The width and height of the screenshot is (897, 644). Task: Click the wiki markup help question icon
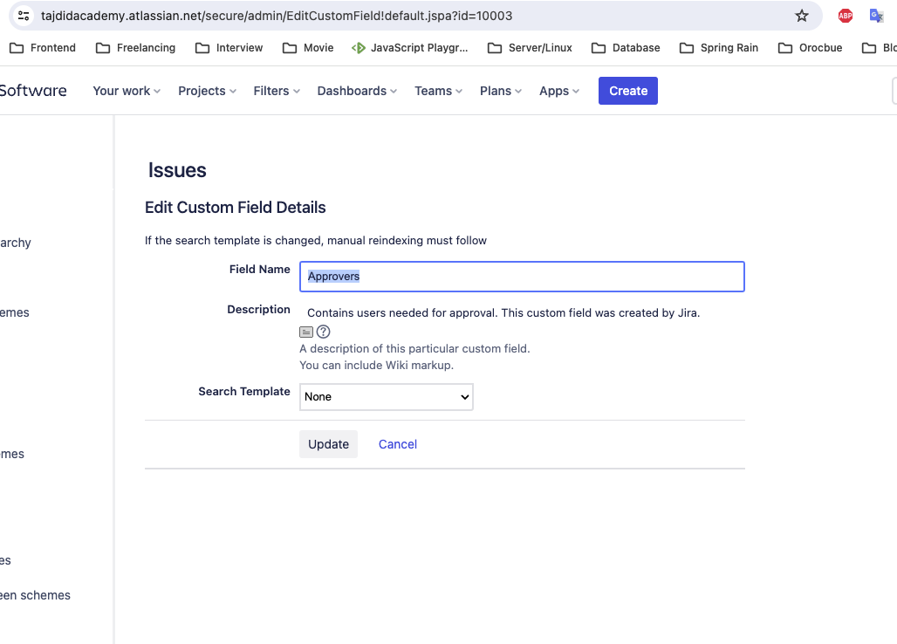pyautogui.click(x=323, y=332)
